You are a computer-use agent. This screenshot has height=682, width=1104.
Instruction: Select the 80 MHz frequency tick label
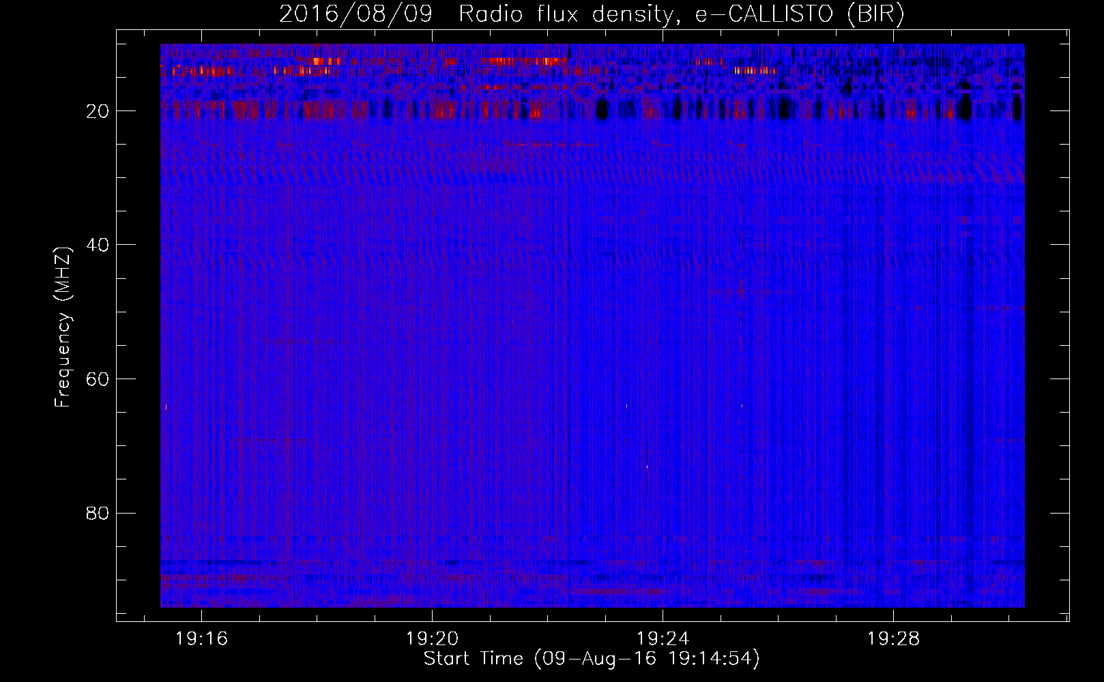98,513
